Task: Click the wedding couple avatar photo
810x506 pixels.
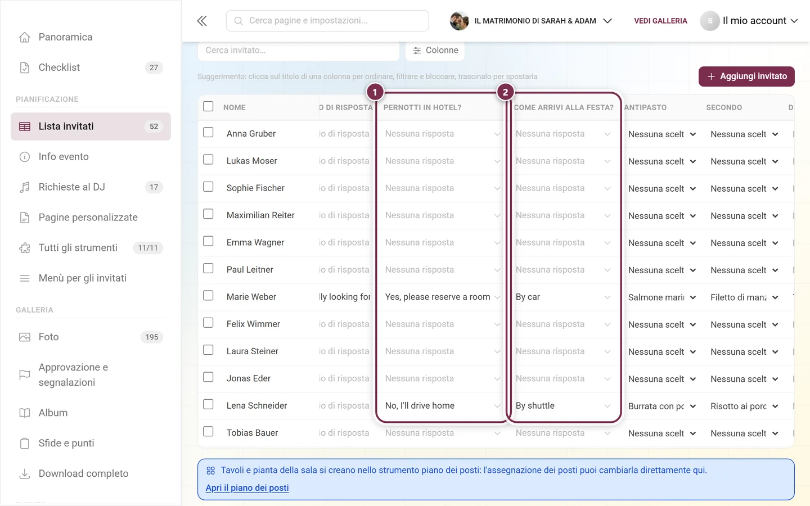Action: pos(459,21)
